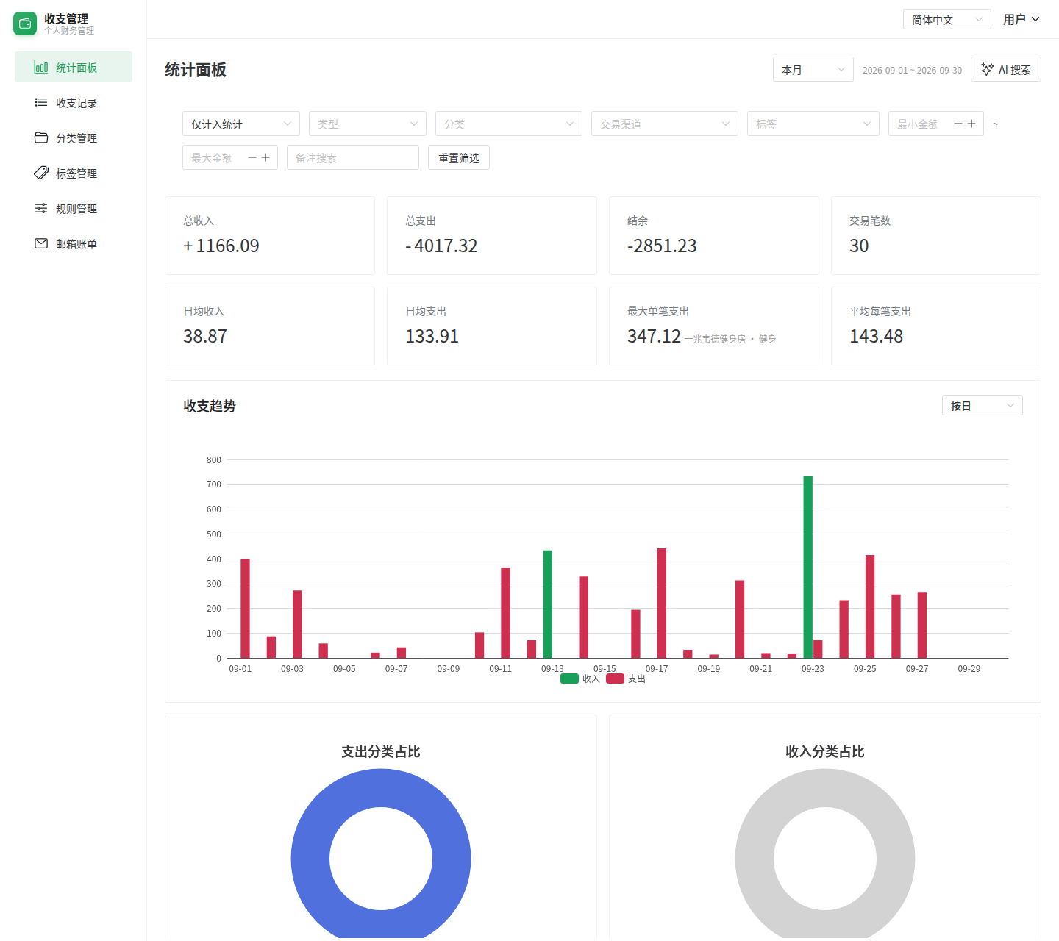
Task: Open the 标签 filter dropdown
Action: coord(813,124)
